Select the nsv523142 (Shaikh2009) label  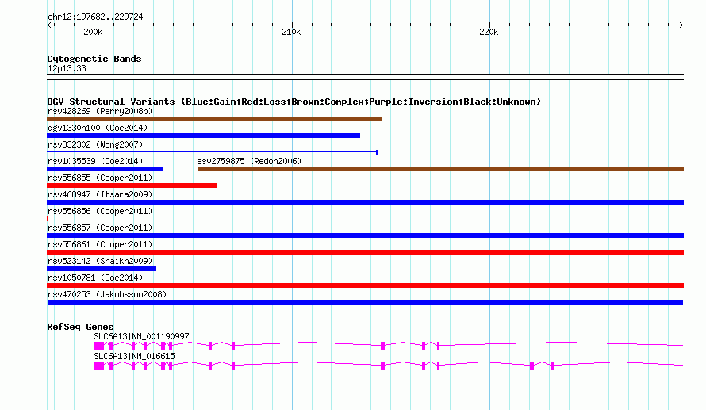100,261
